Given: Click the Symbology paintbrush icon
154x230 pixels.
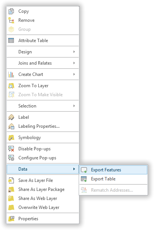Looking at the screenshot, I should tap(11, 138).
